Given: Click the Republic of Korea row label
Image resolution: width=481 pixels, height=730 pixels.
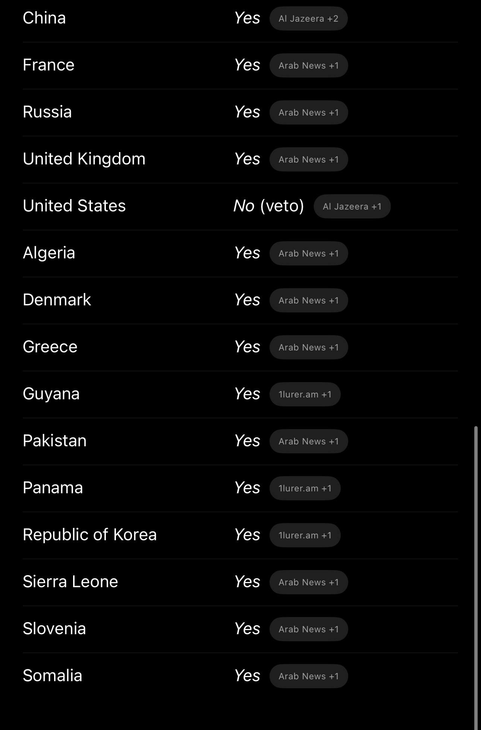Looking at the screenshot, I should (x=89, y=535).
